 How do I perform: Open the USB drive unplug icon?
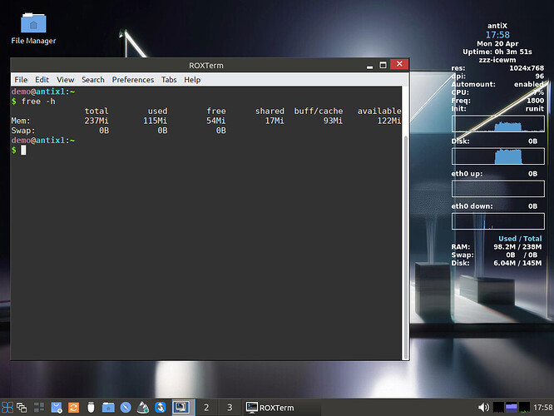(x=91, y=408)
